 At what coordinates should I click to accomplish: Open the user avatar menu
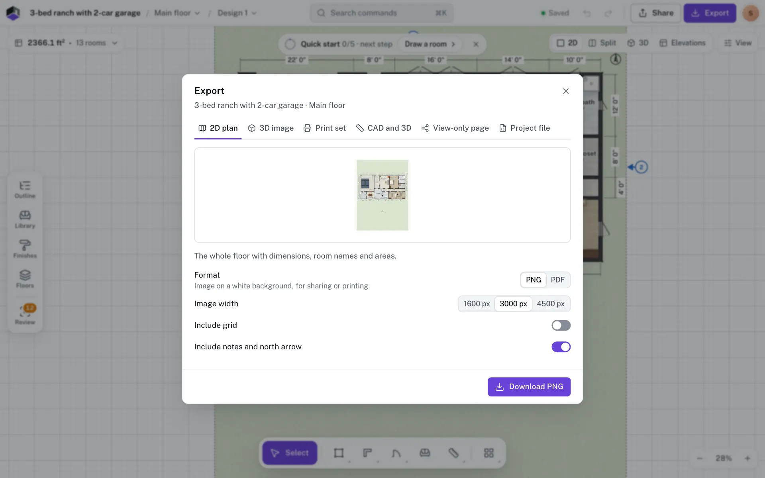click(x=750, y=13)
